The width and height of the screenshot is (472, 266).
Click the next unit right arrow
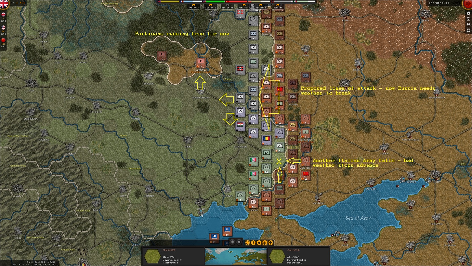239,242
